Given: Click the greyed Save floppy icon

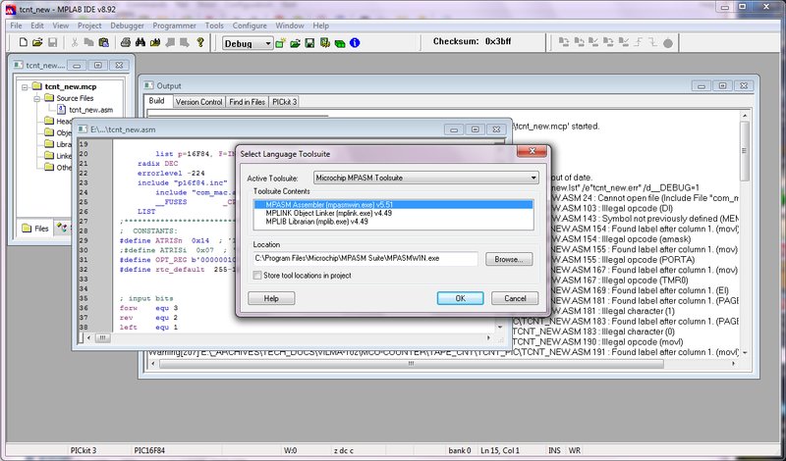Looking at the screenshot, I should point(53,42).
